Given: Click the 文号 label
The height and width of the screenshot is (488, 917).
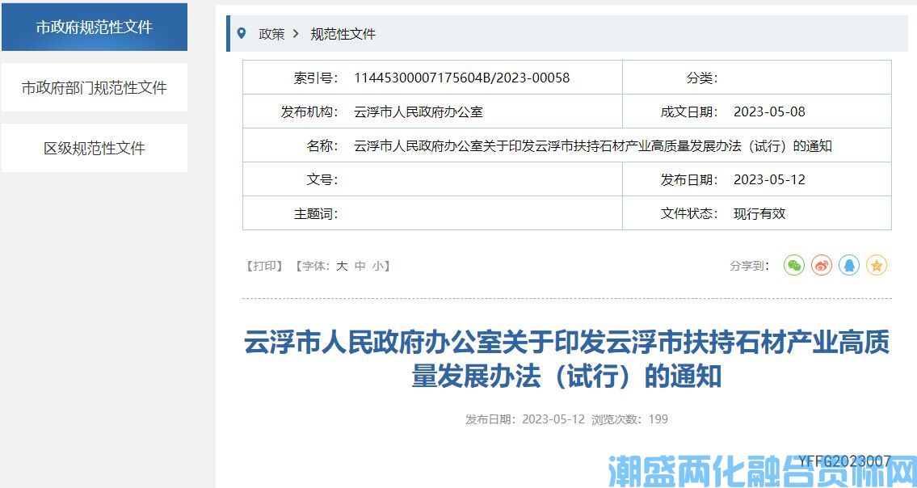Looking at the screenshot, I should (322, 179).
